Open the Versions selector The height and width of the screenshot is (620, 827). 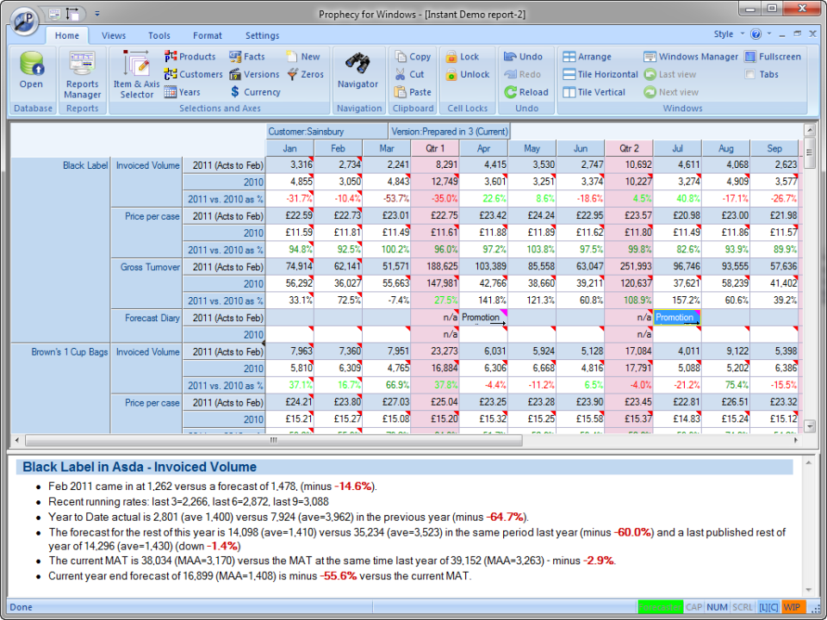tap(259, 74)
